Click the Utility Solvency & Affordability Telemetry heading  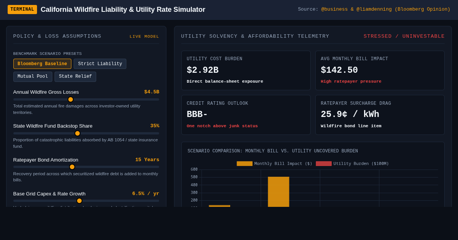[255, 36]
